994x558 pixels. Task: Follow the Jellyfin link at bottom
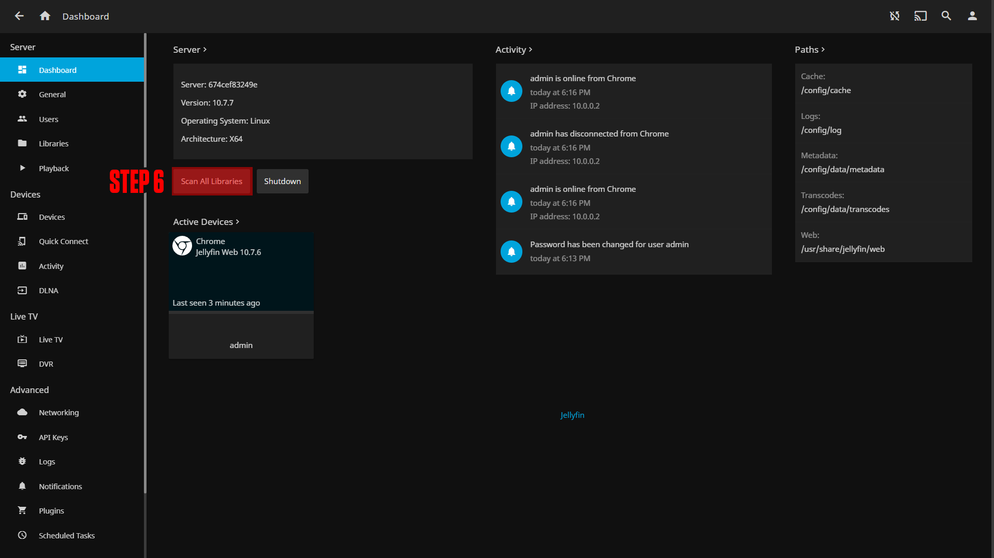(x=572, y=415)
